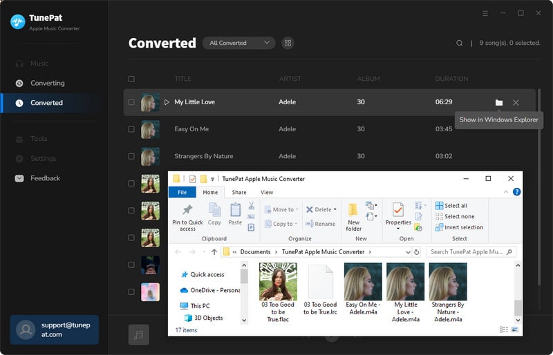Click Paste shortcut icon in Clipboard group
Viewport: 553px width, 355px height.
pyautogui.click(x=251, y=227)
